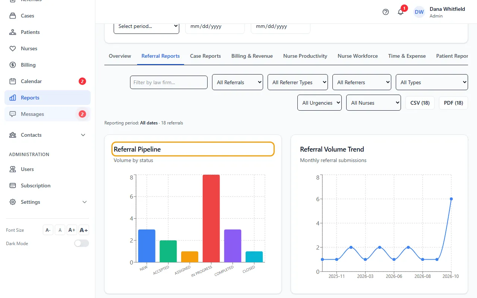Open the Billing & Revenue tab

[252, 56]
